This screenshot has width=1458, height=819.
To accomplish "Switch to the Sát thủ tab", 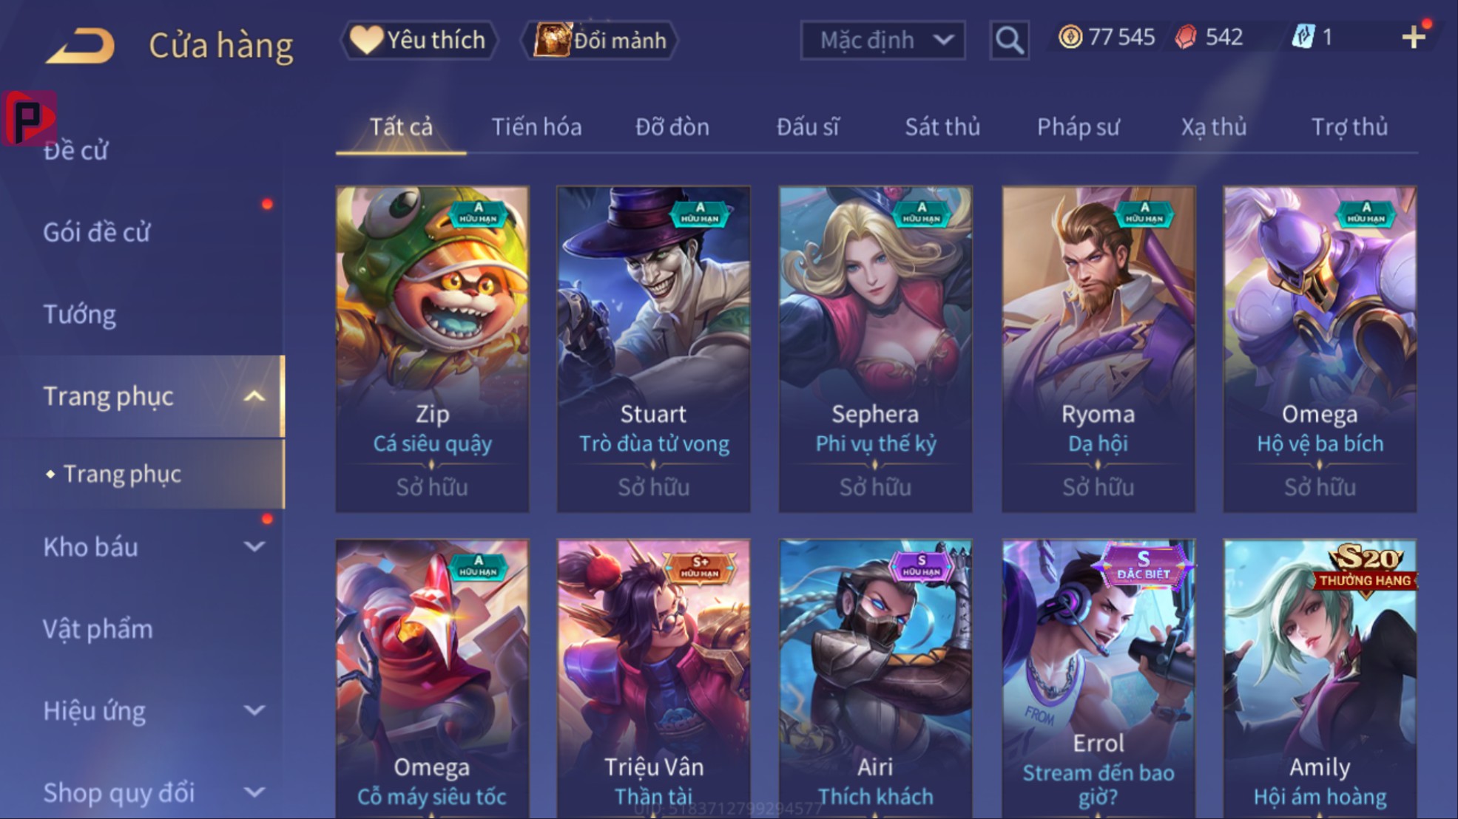I will (x=942, y=127).
